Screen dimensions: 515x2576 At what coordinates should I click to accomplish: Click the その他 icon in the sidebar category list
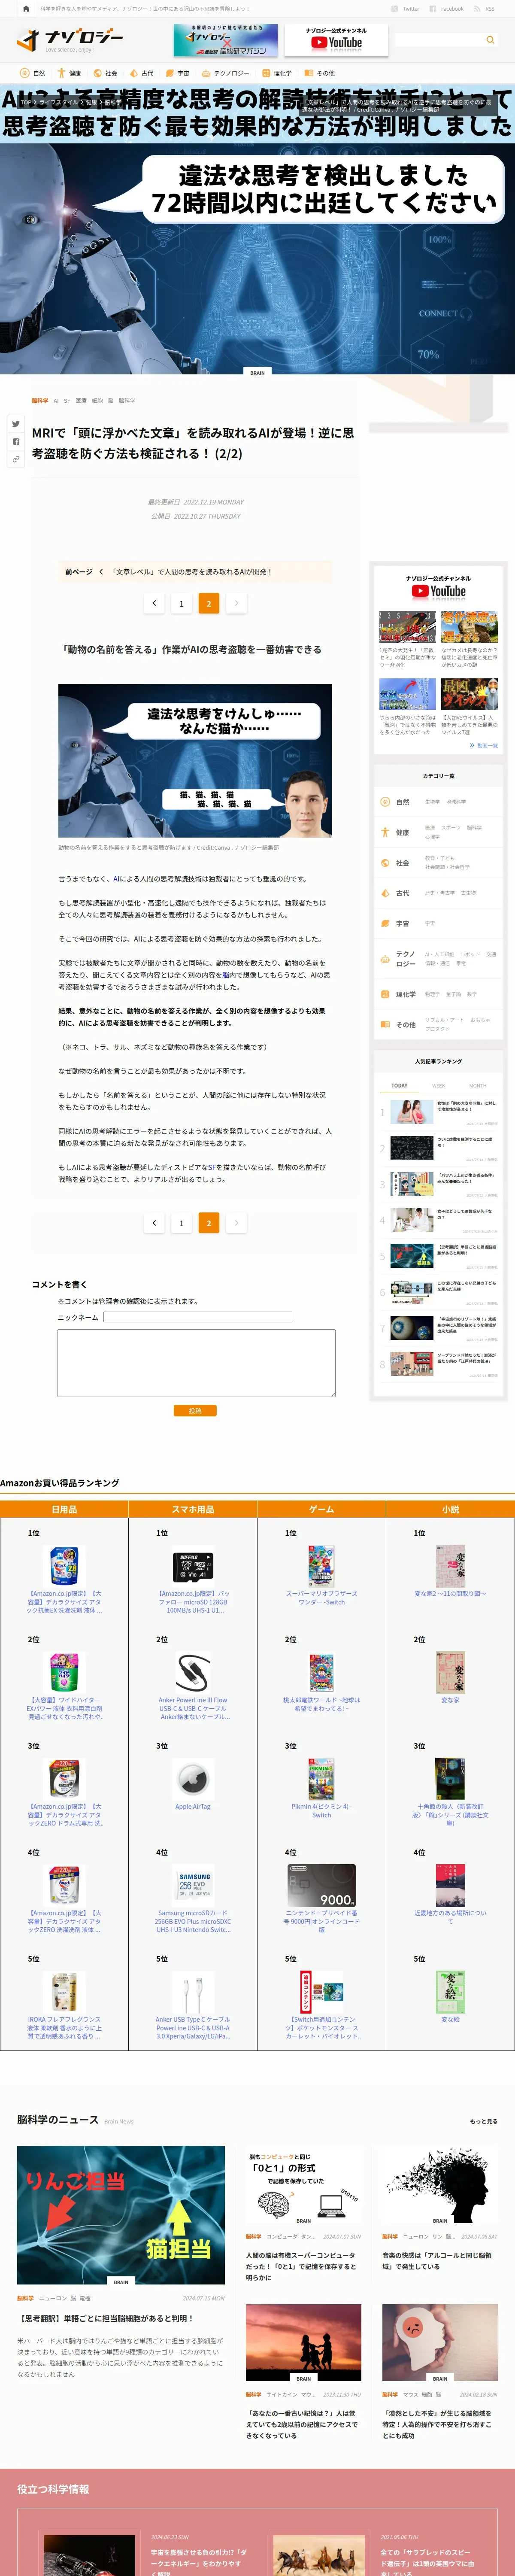(385, 1024)
